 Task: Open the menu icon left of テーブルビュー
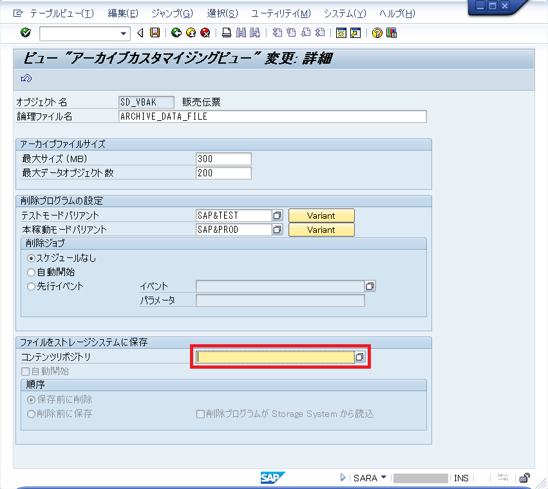(x=18, y=14)
